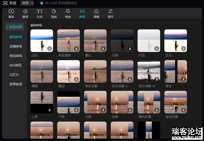Image resolution: width=204 pixels, height=141 pixels.
Task: Download the 渐变擦除 transition
Action: [x=76, y=49]
